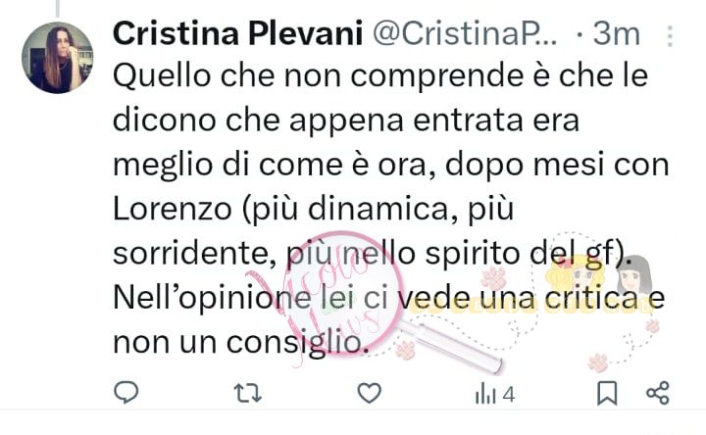Like the tweet with the heart icon
706x435 pixels.
(370, 393)
